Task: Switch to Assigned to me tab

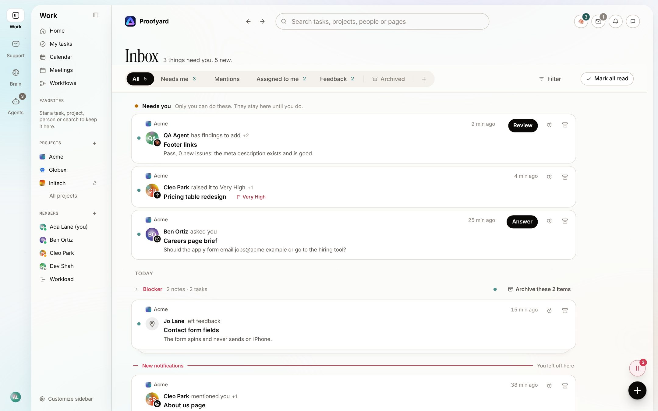Action: [x=281, y=79]
